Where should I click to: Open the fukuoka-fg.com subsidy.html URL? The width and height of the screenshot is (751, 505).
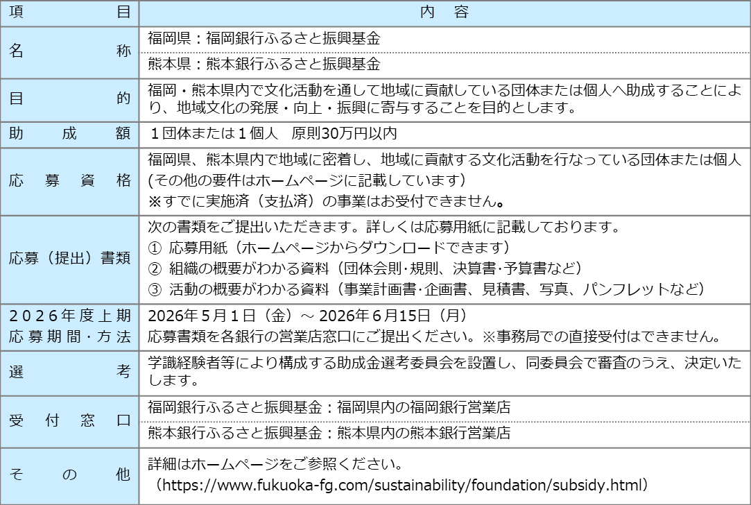tap(402, 486)
